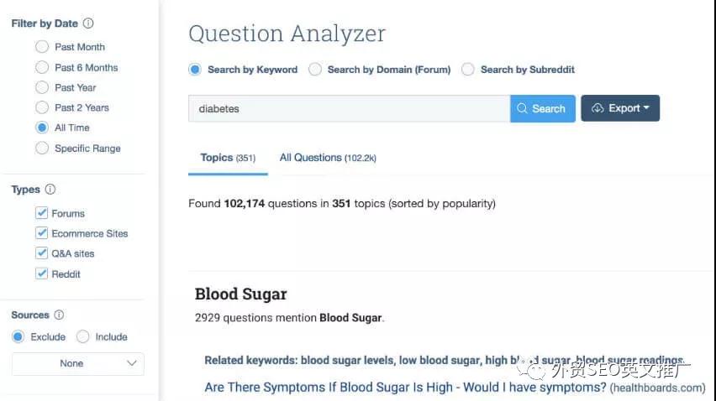The height and width of the screenshot is (401, 716).
Task: Click the Sources info icon
Action: pyautogui.click(x=59, y=315)
